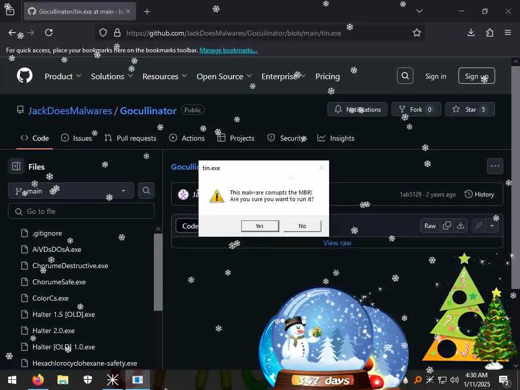Collapse the Files tree side panel
Screen dimensions: 520x390
pos(16,166)
